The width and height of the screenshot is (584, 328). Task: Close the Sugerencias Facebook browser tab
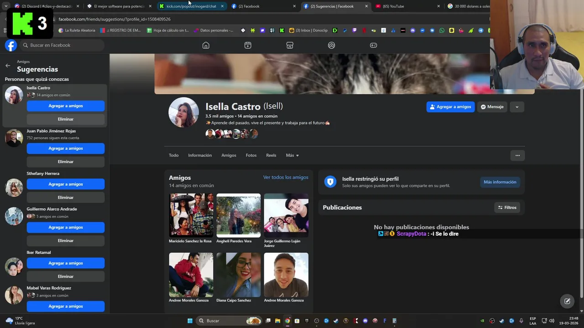366,6
